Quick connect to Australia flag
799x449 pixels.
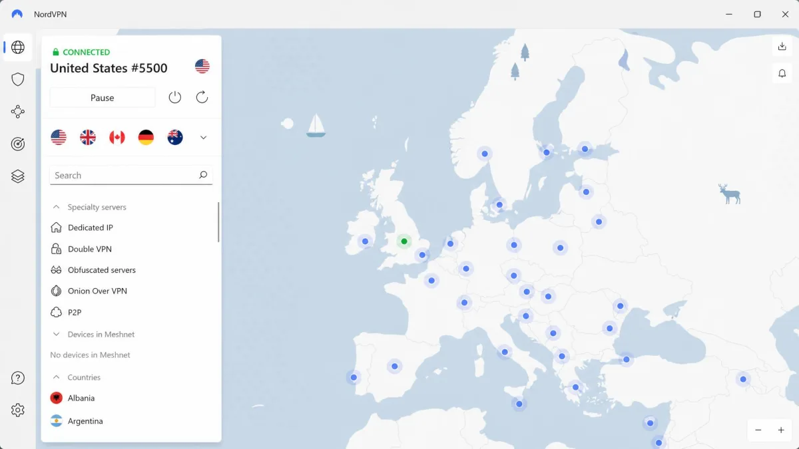click(x=175, y=138)
